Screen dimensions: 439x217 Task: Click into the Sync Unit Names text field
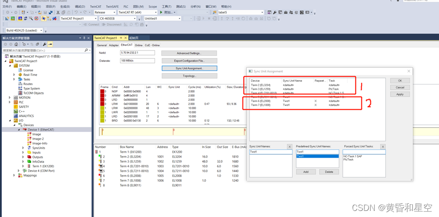coord(270,152)
